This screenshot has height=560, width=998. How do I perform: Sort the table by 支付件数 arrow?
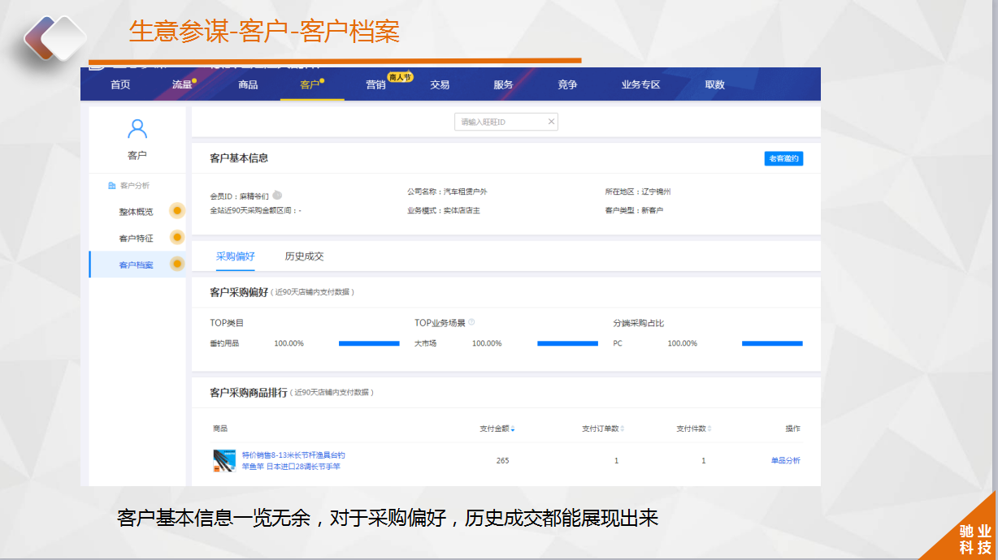[709, 429]
